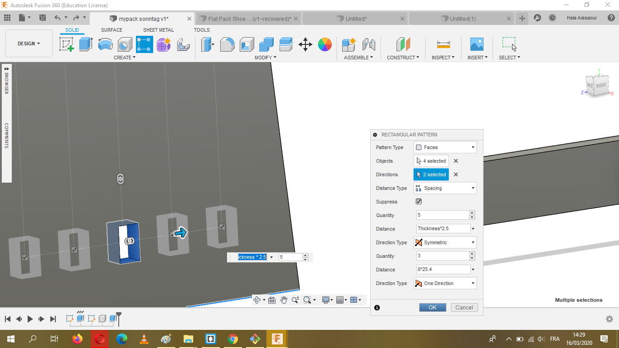This screenshot has width=619, height=348.
Task: Uncheck the second pattern instance checkbox
Action: (74, 250)
